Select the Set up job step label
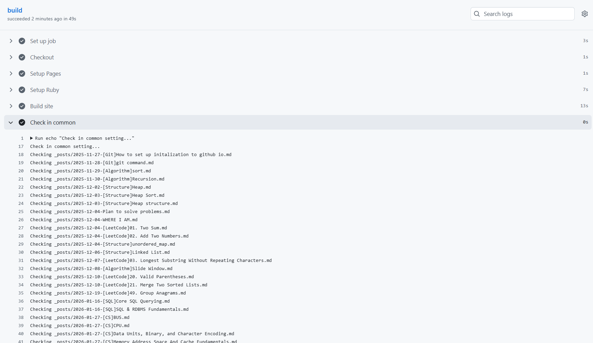The height and width of the screenshot is (343, 593). [43, 41]
